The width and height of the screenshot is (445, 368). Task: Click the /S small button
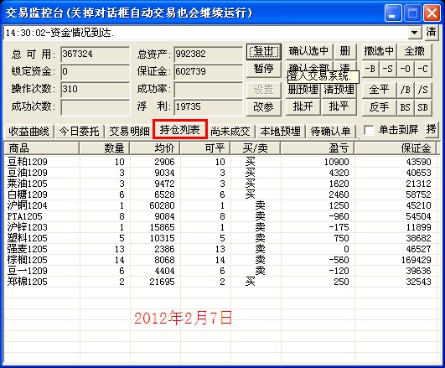point(423,90)
